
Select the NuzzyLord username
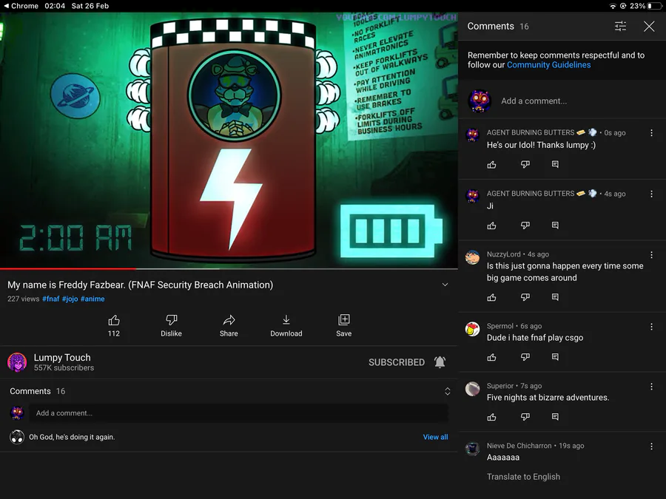(503, 254)
